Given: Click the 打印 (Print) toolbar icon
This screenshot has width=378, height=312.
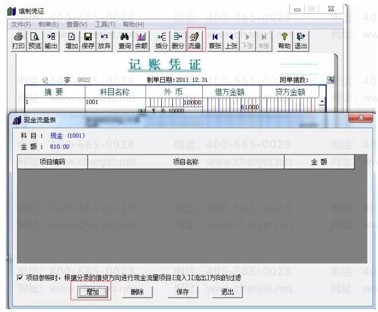Looking at the screenshot, I should 18,41.
